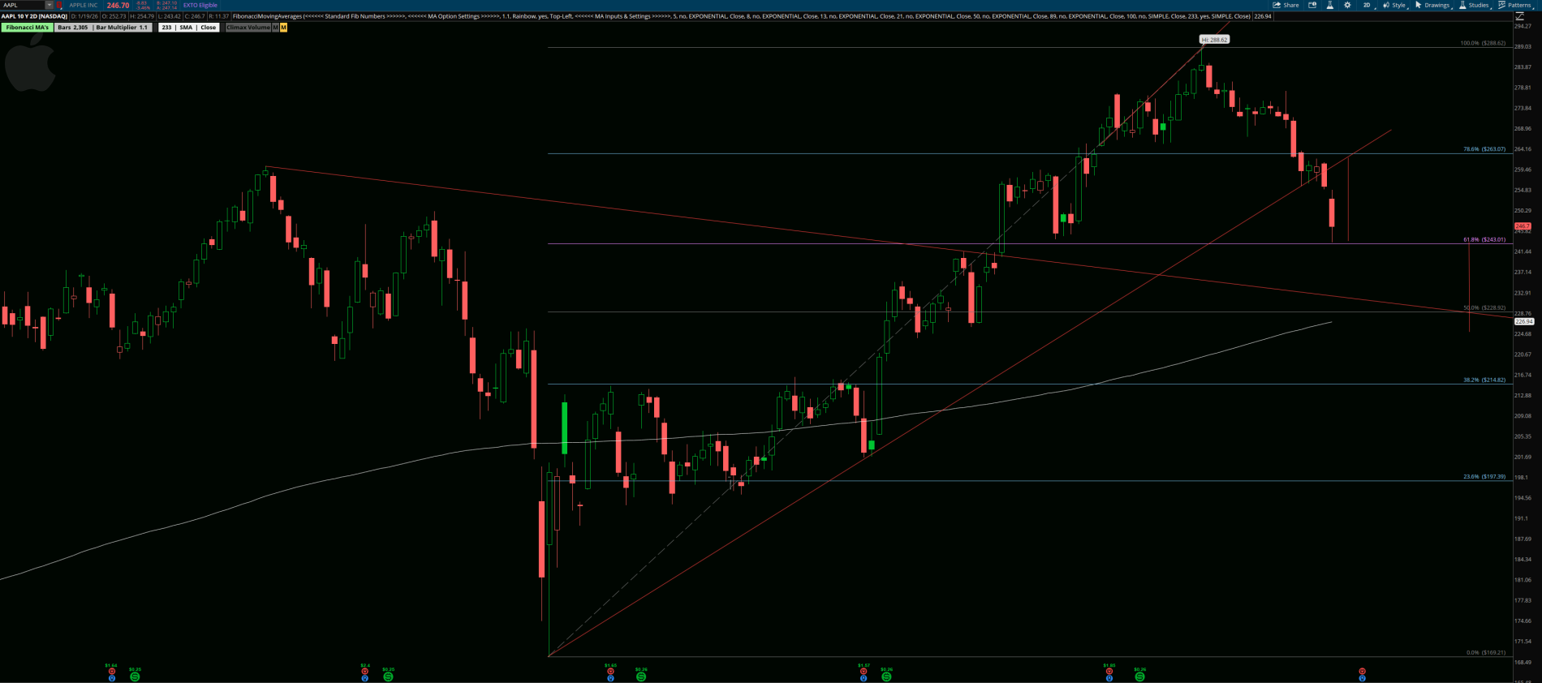Expand the AAPL symbol dropdown arrow
Image resolution: width=1542 pixels, height=683 pixels.
point(49,5)
